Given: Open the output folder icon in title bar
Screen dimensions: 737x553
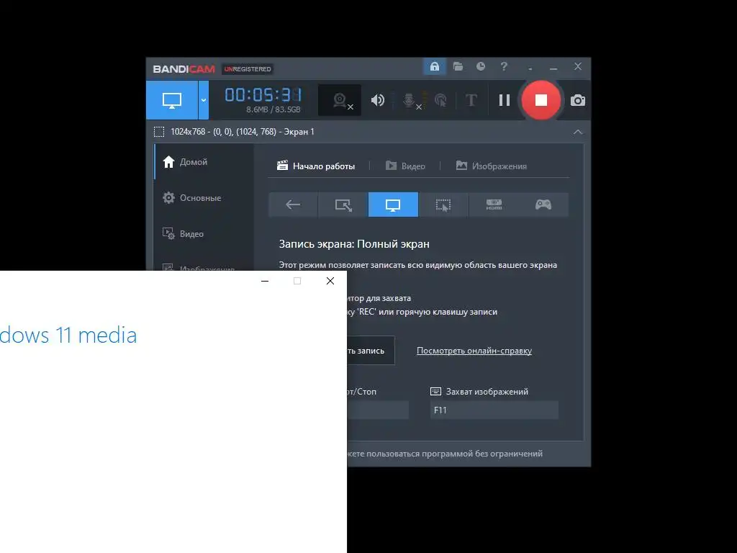Looking at the screenshot, I should [458, 67].
